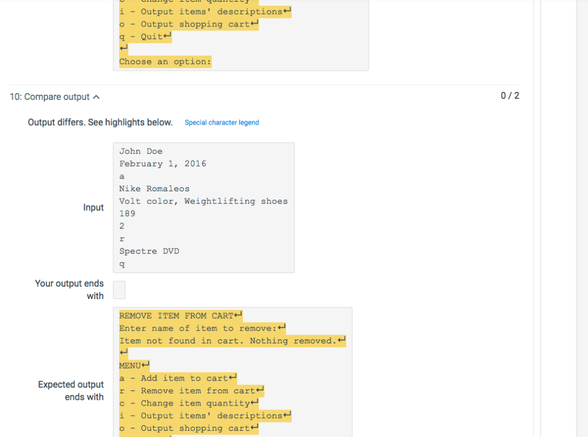Click 'Nike Romaleos' input line
588x437 pixels.
pyautogui.click(x=154, y=189)
